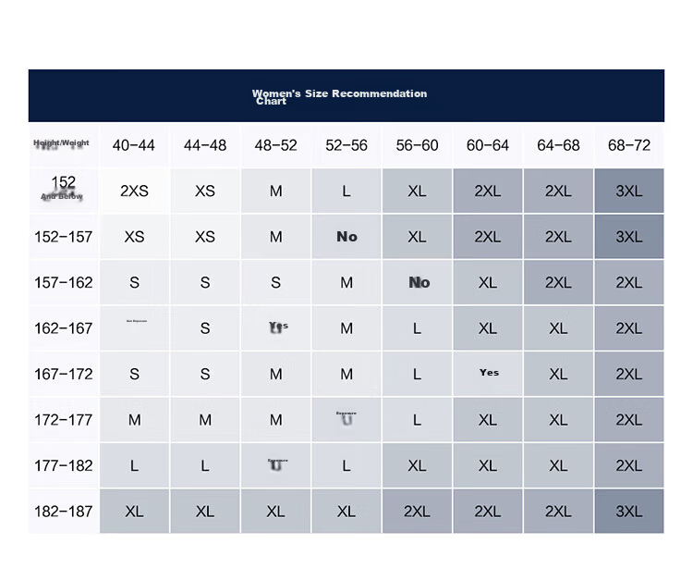Click the XS cell in 152 And Below row
Image resolution: width=693 pixels, height=568 pixels.
(x=205, y=191)
